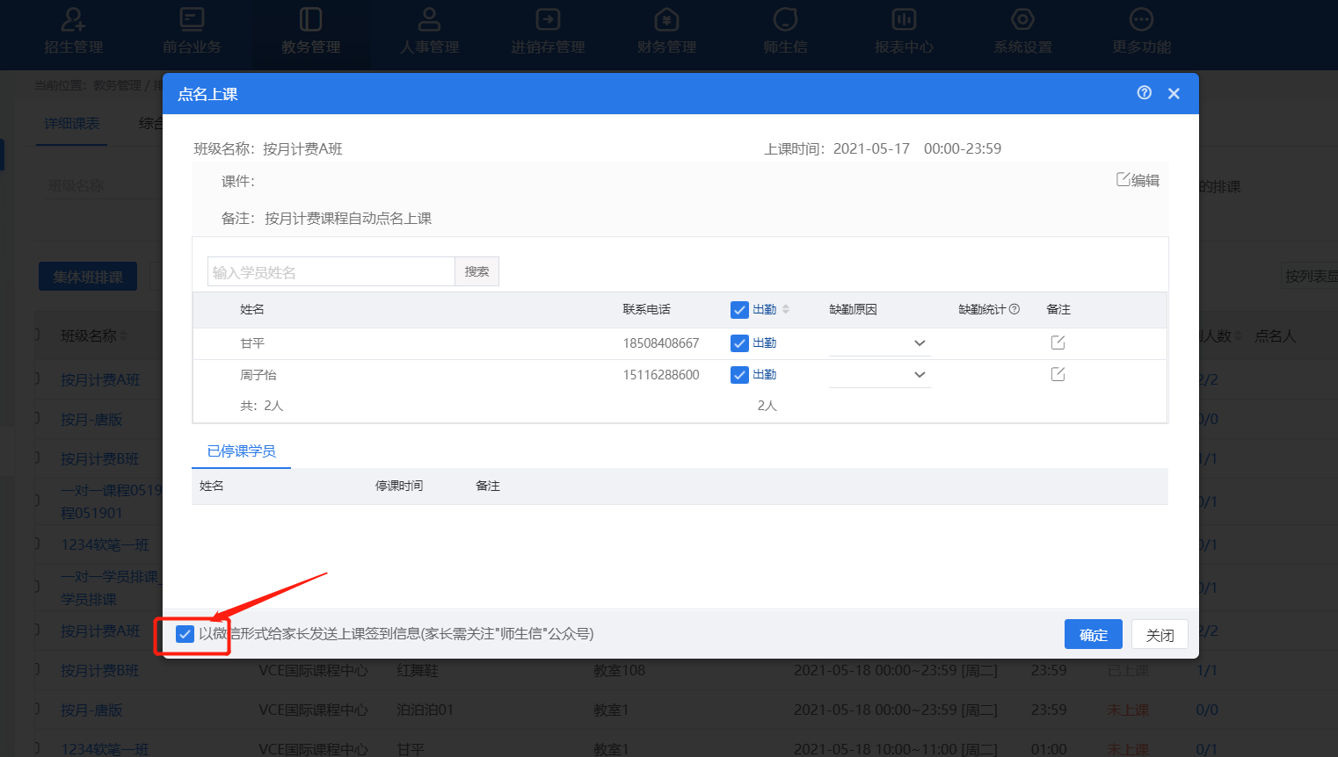Open the help icon in dialog header
Image resolution: width=1338 pixels, height=757 pixels.
tap(1144, 93)
